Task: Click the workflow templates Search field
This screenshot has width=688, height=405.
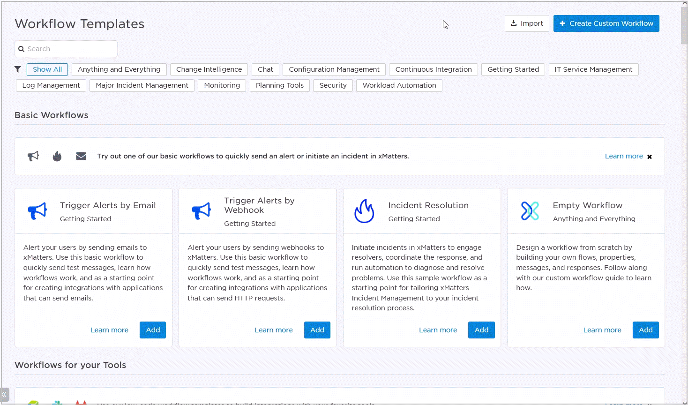Action: pyautogui.click(x=66, y=49)
